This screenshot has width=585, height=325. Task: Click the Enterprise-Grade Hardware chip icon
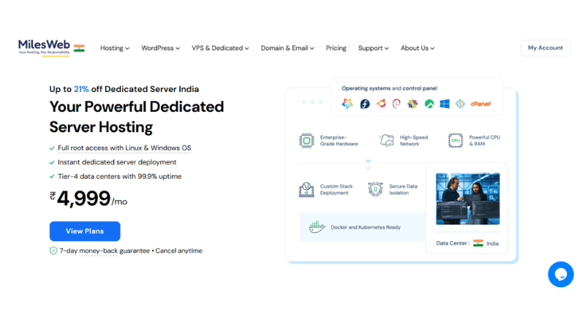(306, 140)
